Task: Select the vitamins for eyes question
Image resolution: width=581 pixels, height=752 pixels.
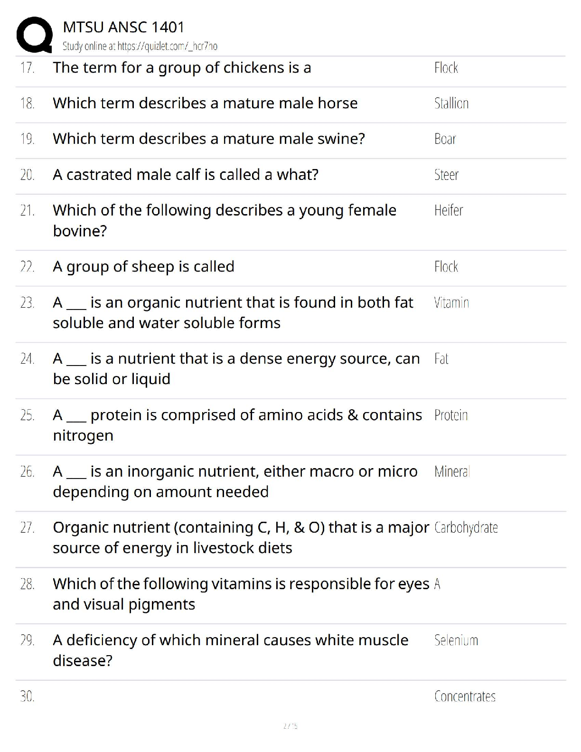Action: (x=241, y=594)
